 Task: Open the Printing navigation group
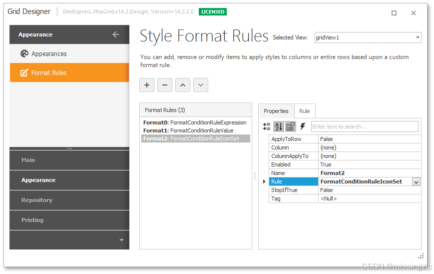click(69, 220)
